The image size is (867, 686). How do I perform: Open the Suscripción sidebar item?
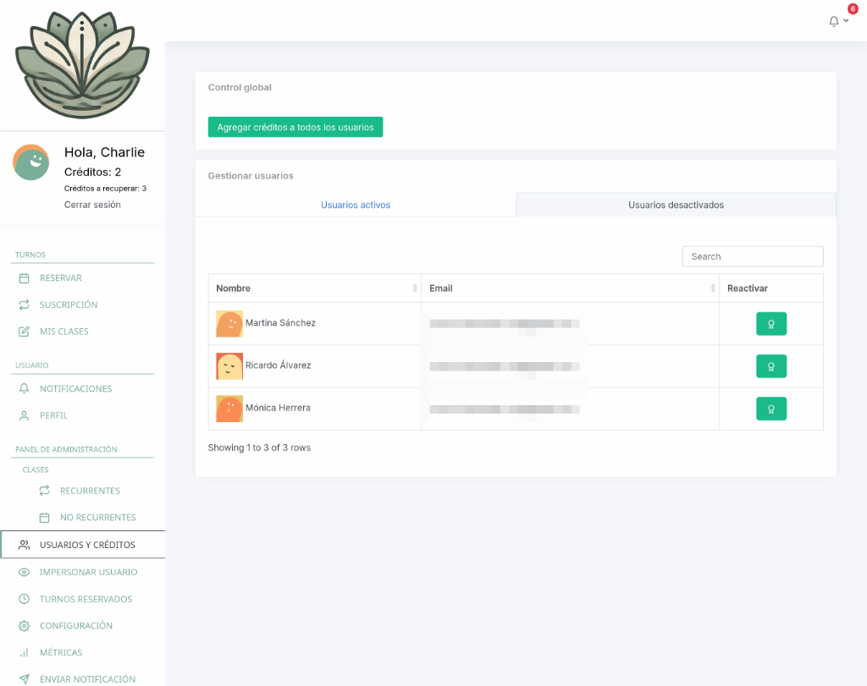tap(68, 305)
